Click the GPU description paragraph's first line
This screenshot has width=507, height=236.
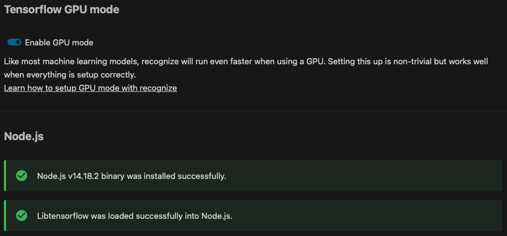[246, 61]
